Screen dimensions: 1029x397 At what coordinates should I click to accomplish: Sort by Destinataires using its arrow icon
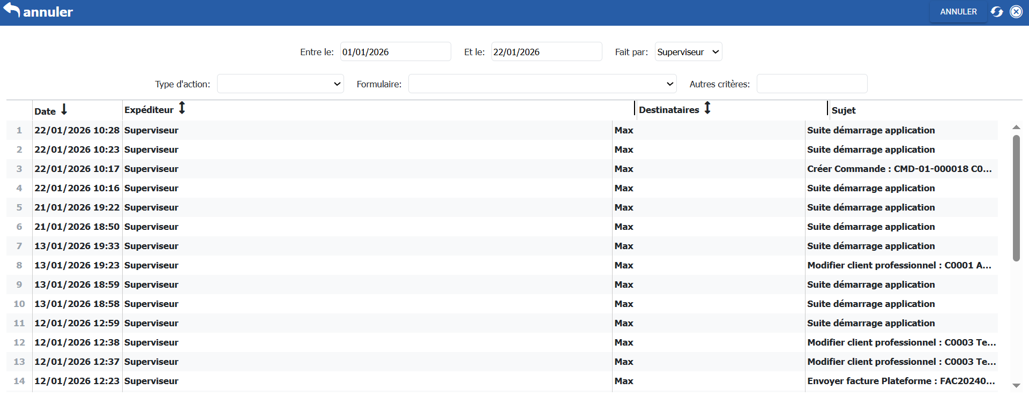(707, 108)
